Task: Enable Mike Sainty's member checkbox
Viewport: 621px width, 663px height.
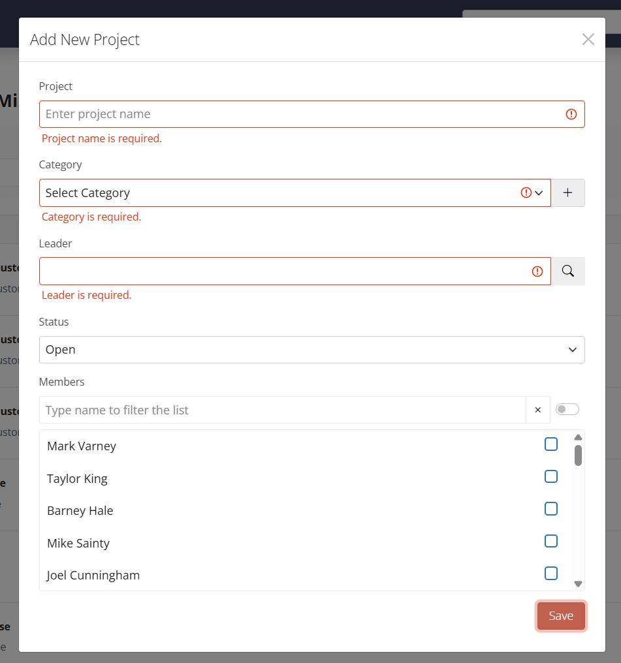Action: [550, 541]
